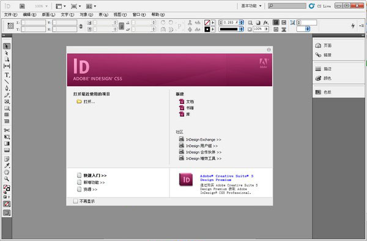Click 打开... to open a file
The height and width of the screenshot is (241, 367).
[x=86, y=102]
